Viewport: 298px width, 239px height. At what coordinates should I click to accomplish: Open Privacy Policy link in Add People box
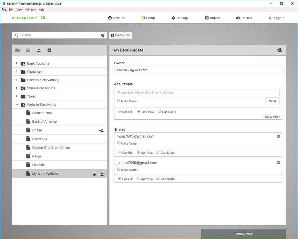(x=271, y=117)
